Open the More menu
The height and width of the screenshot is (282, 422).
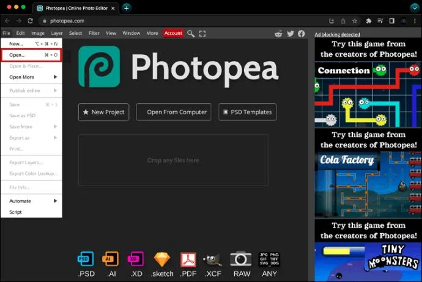[x=152, y=34]
